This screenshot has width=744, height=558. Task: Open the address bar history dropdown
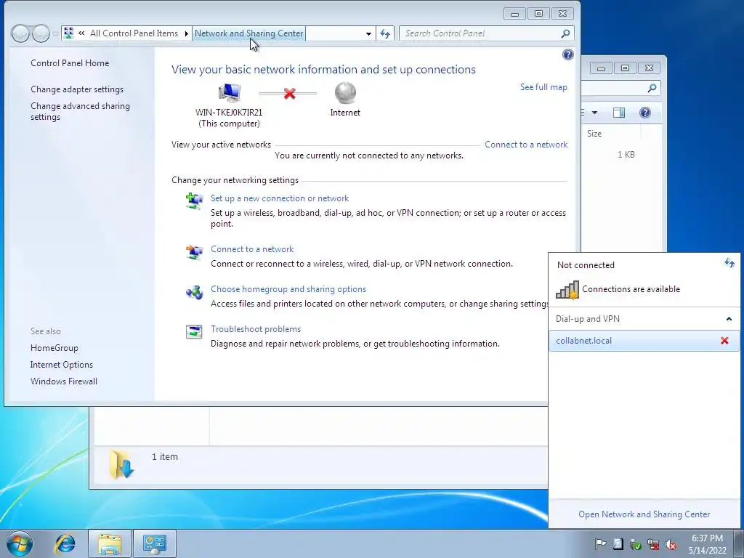368,33
